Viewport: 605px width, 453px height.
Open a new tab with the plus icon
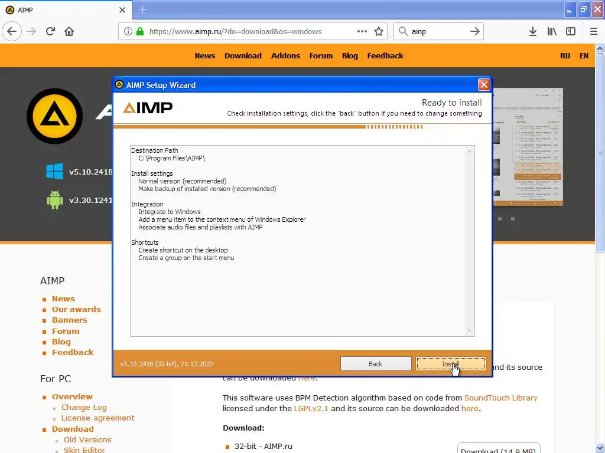coord(142,9)
